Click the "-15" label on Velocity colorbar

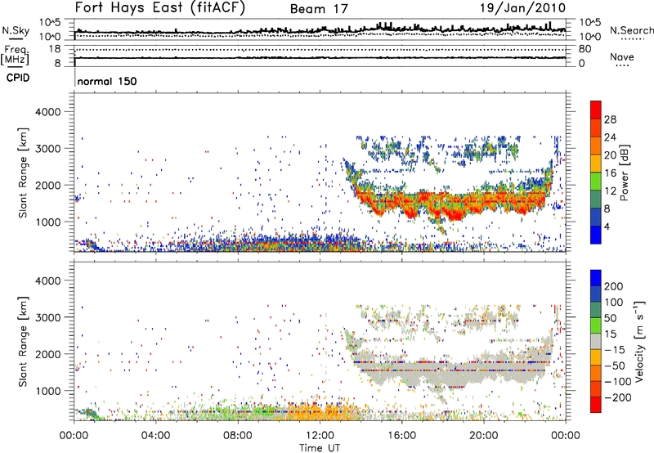pos(615,350)
